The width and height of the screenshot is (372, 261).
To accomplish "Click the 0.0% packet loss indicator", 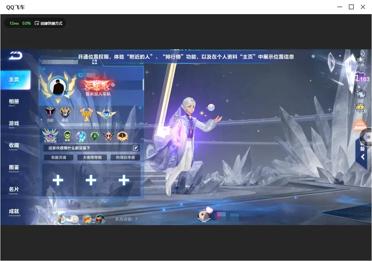I will click(26, 23).
